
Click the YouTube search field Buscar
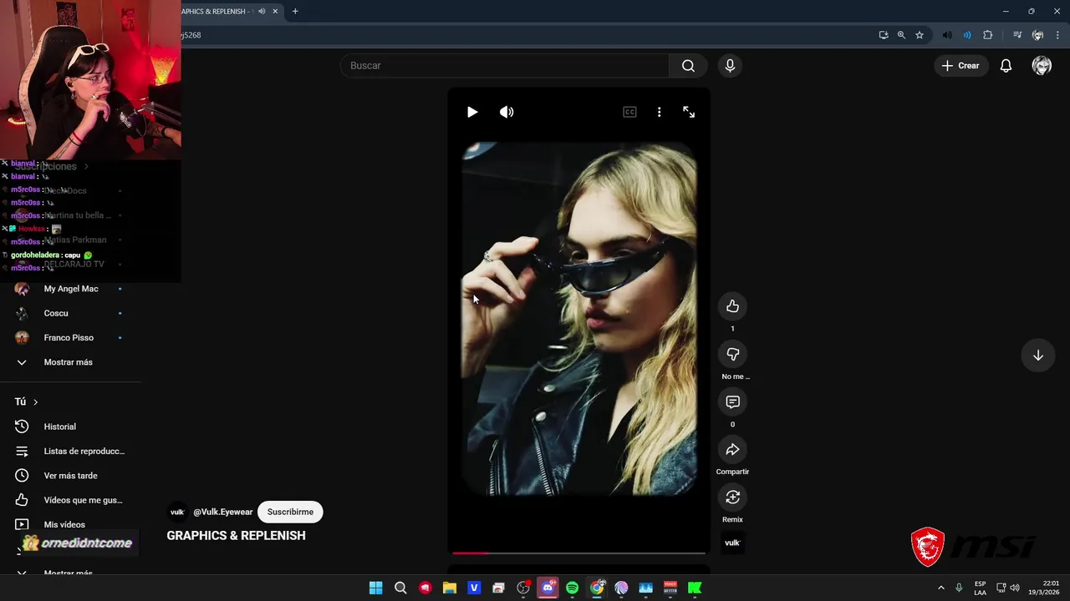coord(504,65)
